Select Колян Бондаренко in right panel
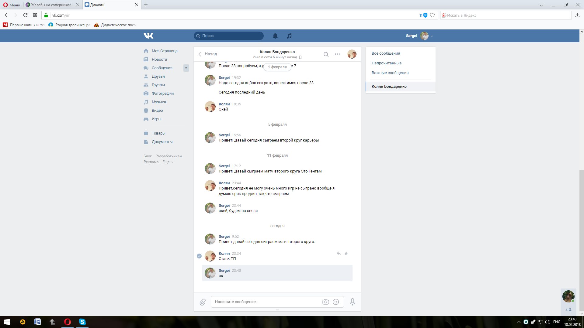 [x=401, y=87]
